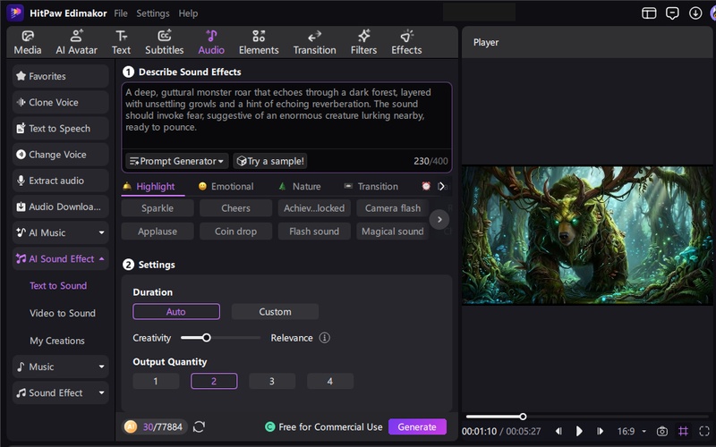Open the feedback message icon
The height and width of the screenshot is (447, 716).
point(672,13)
